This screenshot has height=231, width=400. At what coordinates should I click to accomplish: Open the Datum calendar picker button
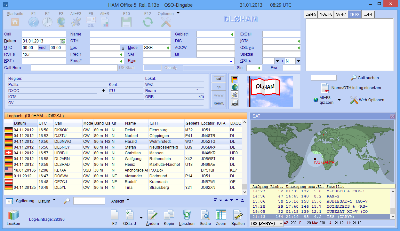pos(63,41)
